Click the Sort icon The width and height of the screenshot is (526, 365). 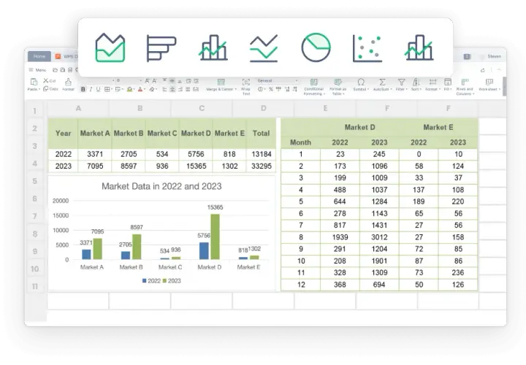pos(416,82)
